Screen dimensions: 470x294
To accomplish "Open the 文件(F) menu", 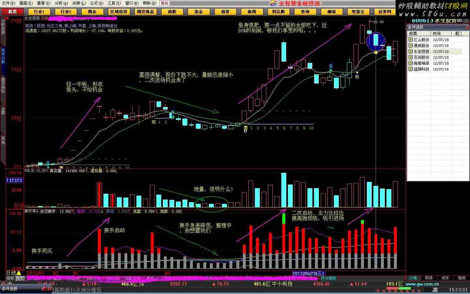I will click(8, 3).
